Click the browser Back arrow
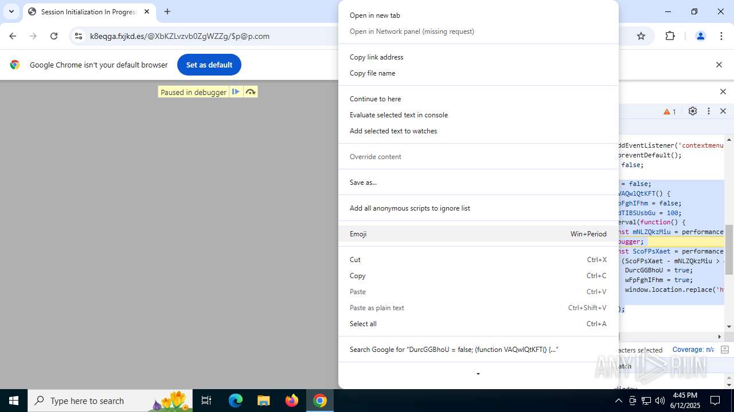The height and width of the screenshot is (412, 734). click(13, 36)
